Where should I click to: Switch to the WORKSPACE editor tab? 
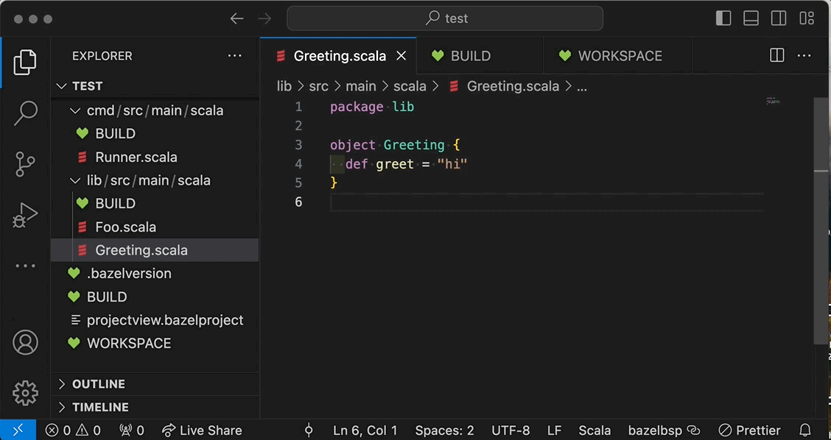click(618, 56)
